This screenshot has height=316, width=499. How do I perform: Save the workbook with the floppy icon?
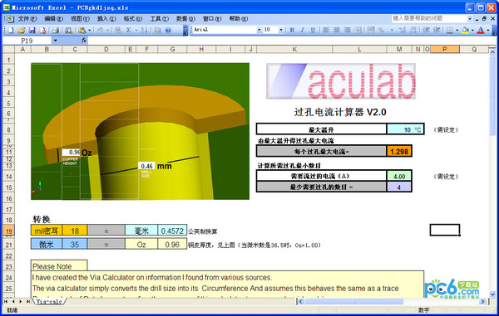pos(32,30)
